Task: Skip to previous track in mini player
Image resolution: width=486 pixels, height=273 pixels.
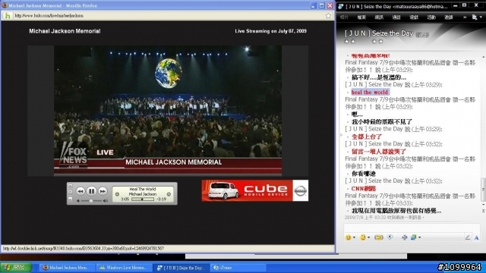Action: [80, 191]
